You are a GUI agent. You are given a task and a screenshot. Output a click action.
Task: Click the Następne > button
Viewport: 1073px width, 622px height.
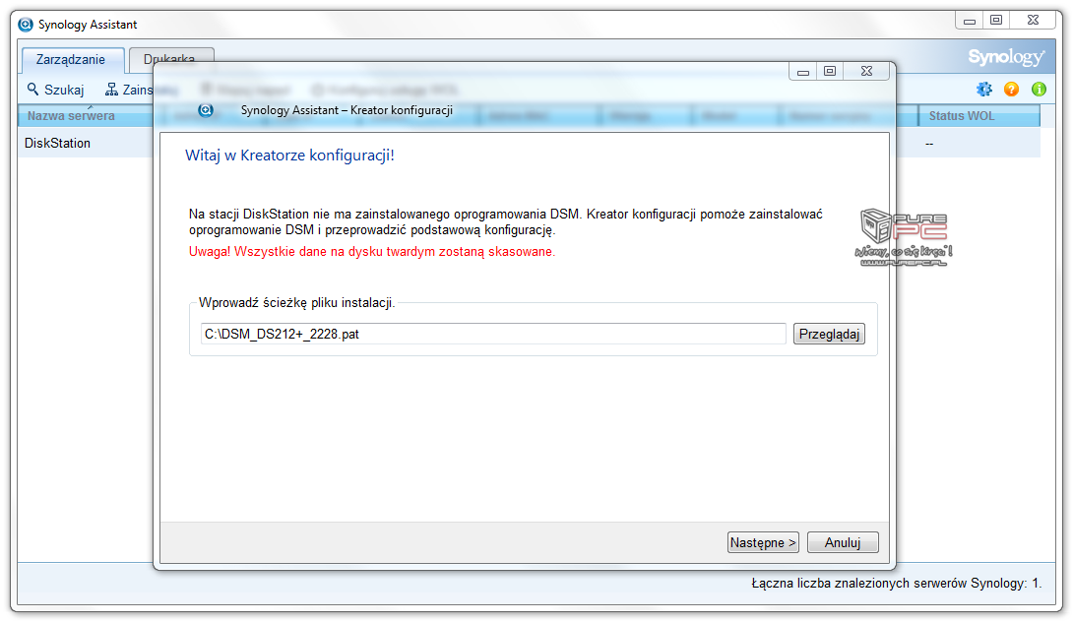[763, 542]
